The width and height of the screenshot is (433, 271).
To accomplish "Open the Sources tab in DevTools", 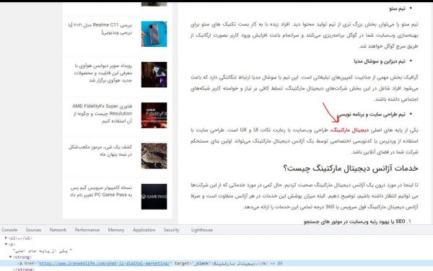I will pyautogui.click(x=33, y=230).
